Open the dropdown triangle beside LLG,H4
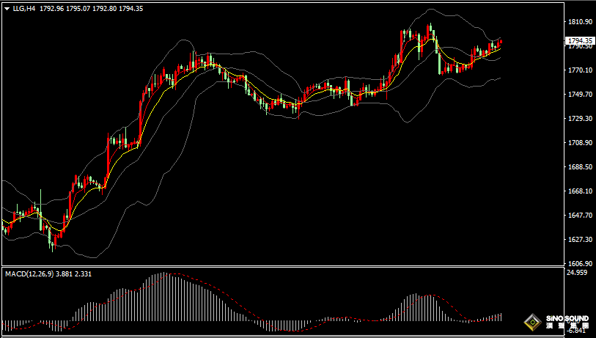 [x=7, y=9]
